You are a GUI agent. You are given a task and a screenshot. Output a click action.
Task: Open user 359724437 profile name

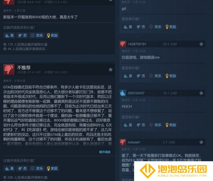[136, 93]
